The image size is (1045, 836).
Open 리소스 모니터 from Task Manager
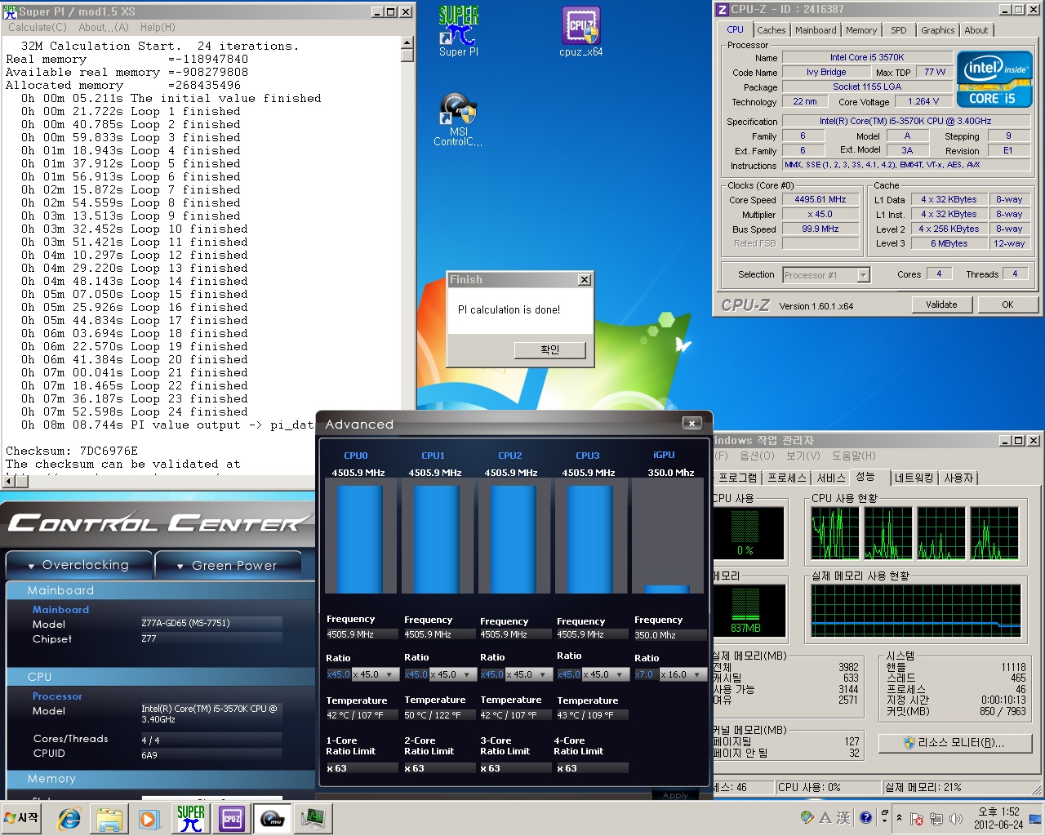click(954, 743)
